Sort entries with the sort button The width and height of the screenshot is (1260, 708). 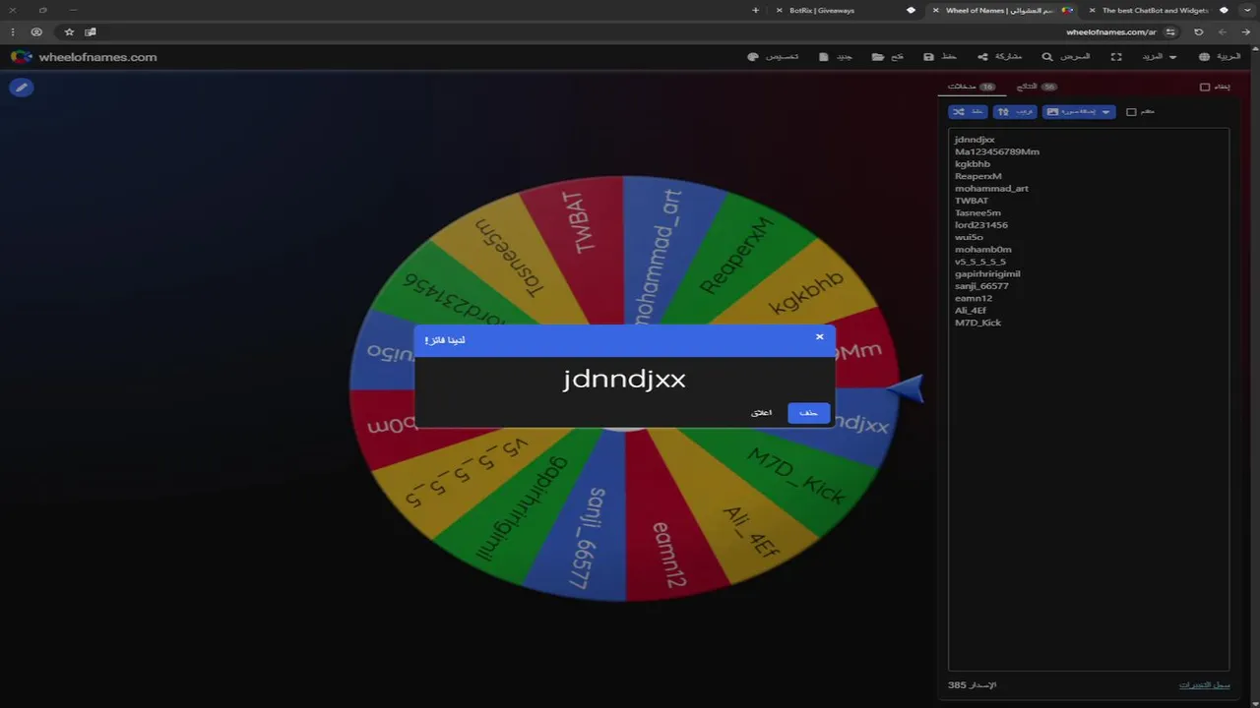1015,112
